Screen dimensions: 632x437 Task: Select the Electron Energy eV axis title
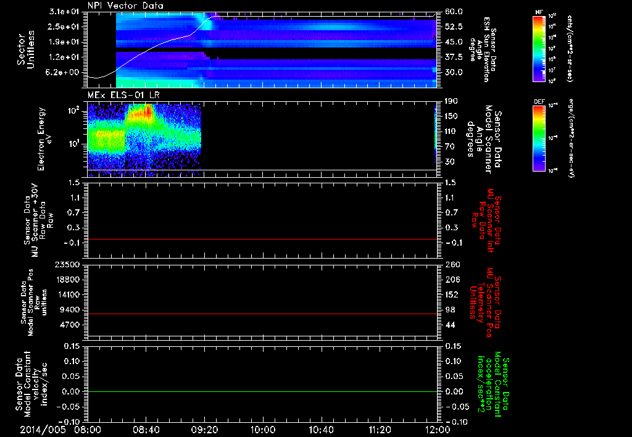click(44, 139)
